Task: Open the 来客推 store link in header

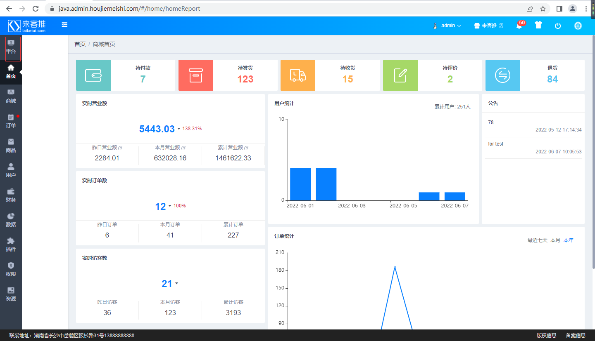Action: pos(489,26)
